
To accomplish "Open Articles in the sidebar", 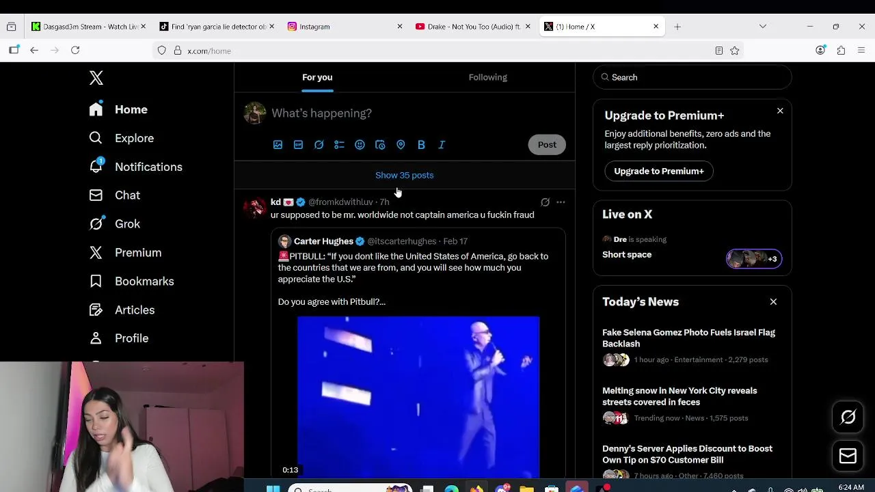I will tap(122, 310).
